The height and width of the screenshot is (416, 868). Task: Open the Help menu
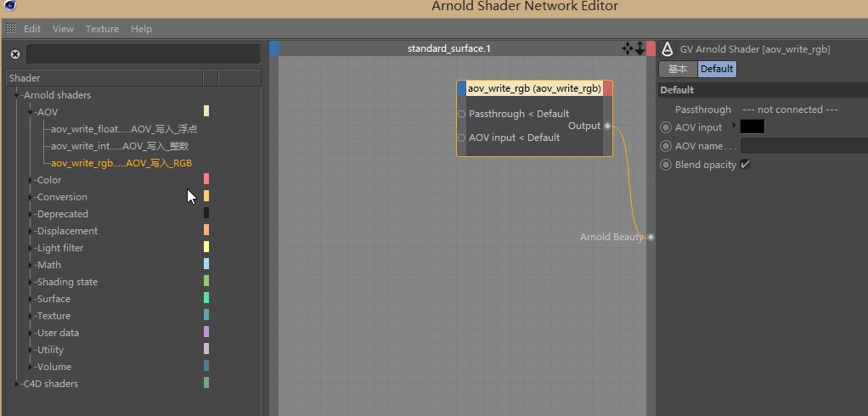(x=141, y=29)
